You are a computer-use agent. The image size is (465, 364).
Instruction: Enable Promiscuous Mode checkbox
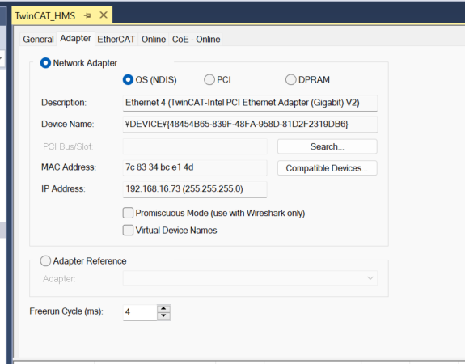128,213
